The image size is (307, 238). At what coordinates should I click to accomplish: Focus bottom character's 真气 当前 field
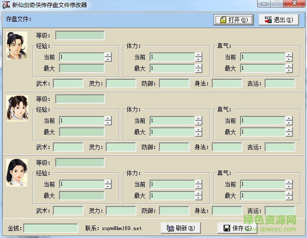click(x=263, y=184)
